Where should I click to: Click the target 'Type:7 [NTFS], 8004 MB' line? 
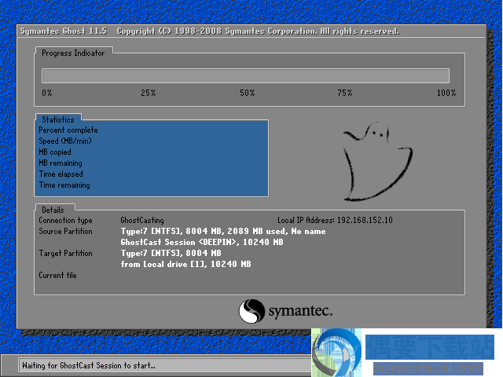click(171, 253)
